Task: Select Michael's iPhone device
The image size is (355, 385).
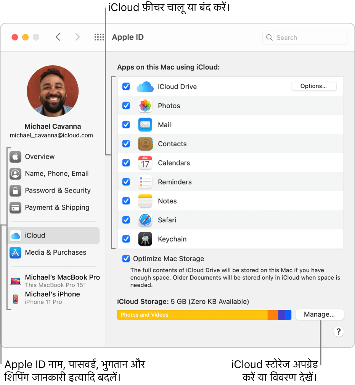Action: [x=46, y=298]
